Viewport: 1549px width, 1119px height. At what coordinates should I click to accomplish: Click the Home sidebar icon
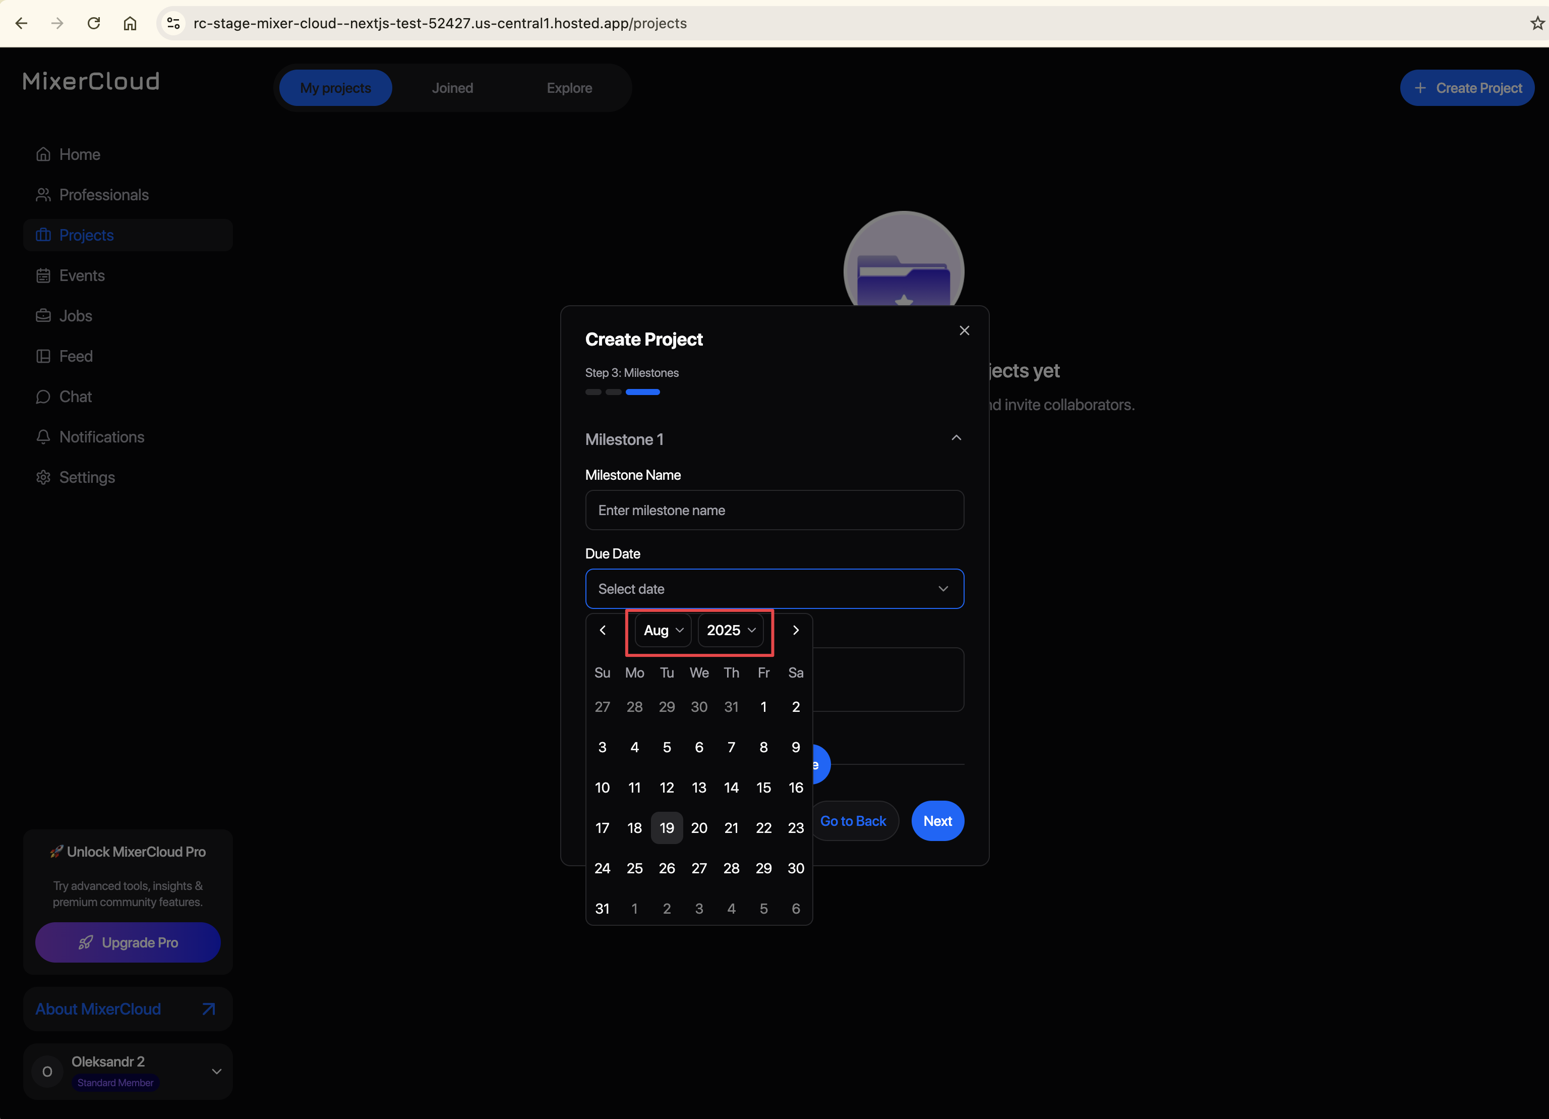click(43, 154)
